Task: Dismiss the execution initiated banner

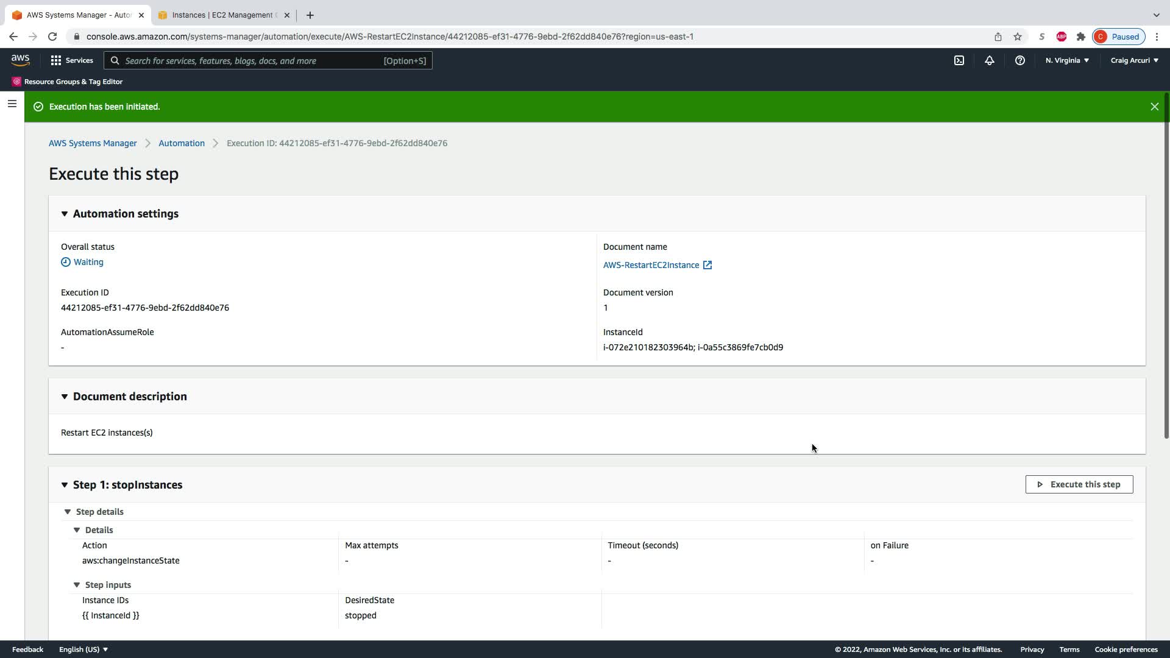Action: pyautogui.click(x=1154, y=107)
